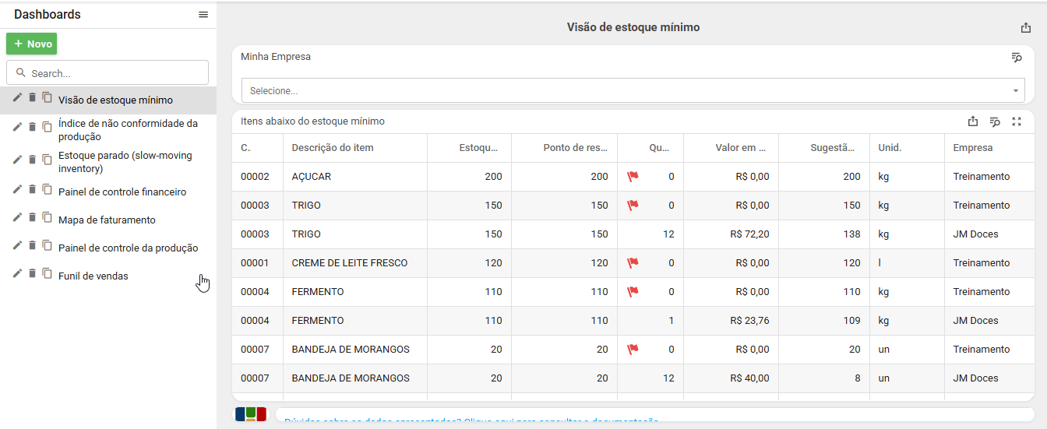Select Índice de não conformidade da produção

tap(128, 130)
